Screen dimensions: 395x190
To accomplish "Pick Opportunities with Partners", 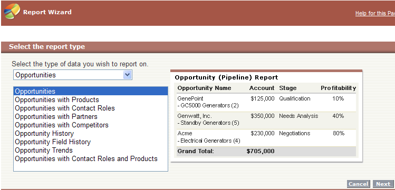I will pos(56,117).
